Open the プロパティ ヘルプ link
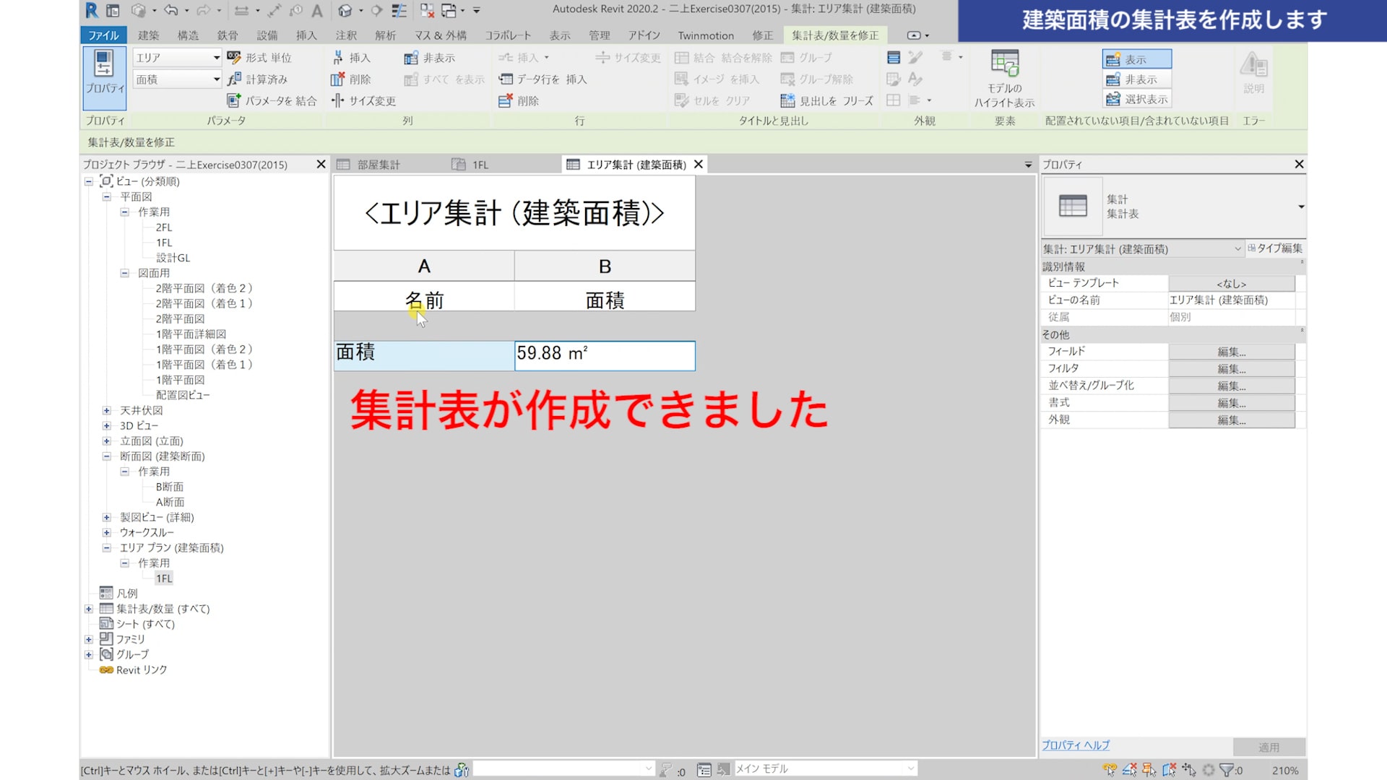The width and height of the screenshot is (1387, 780). coord(1075,745)
